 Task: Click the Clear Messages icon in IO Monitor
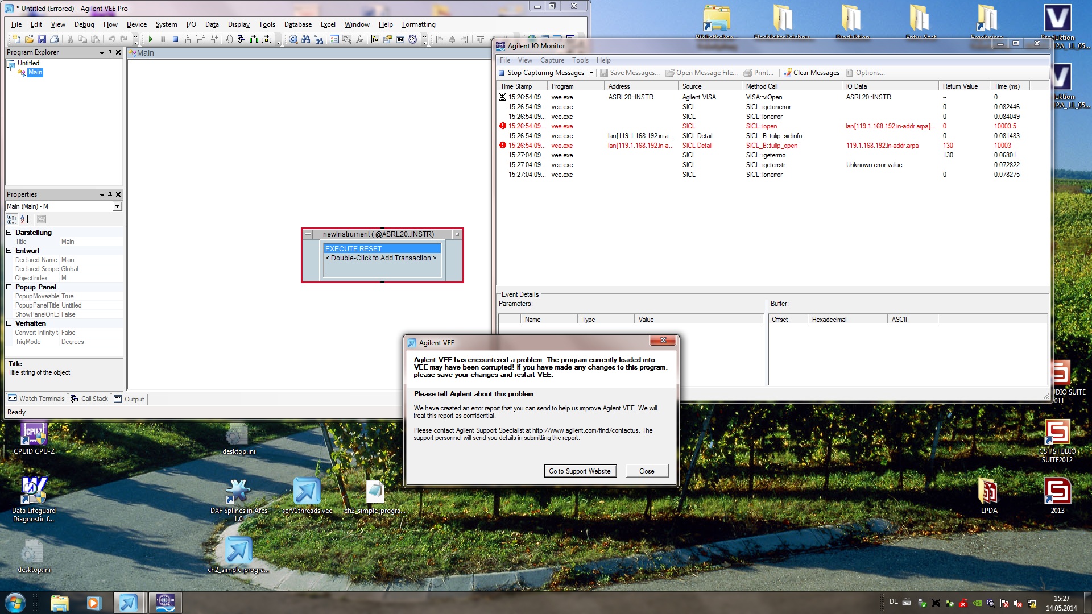pos(787,73)
